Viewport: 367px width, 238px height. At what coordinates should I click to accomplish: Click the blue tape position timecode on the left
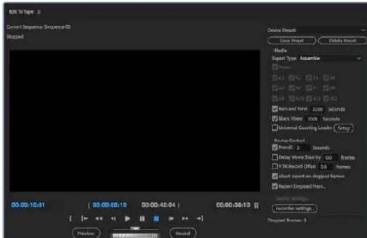[x=28, y=205]
